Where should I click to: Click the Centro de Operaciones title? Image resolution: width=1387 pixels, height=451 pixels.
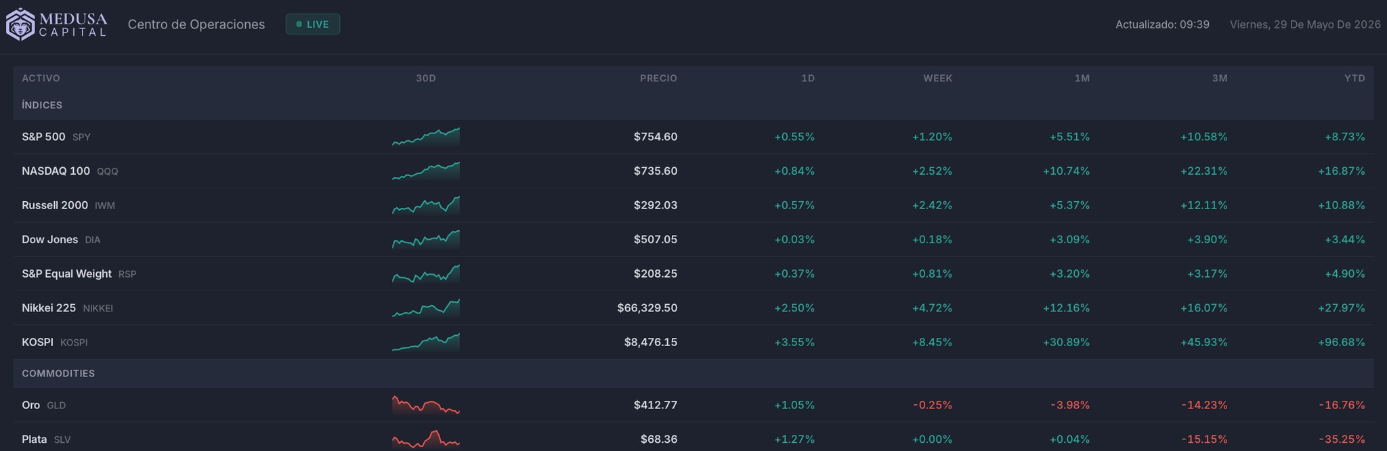pos(196,24)
